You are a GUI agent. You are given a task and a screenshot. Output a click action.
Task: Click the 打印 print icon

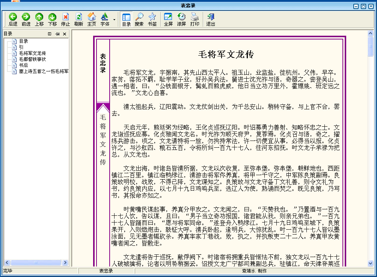(x=195, y=17)
